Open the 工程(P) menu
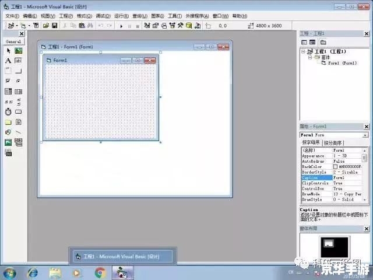Screen dimensions: 373x280 click(66, 16)
